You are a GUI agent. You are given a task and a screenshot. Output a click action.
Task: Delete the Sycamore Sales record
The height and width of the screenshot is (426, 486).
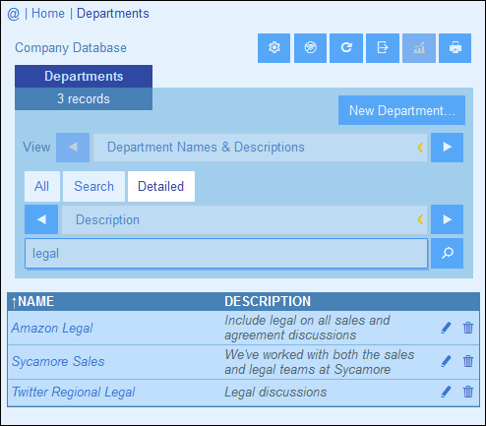point(468,361)
